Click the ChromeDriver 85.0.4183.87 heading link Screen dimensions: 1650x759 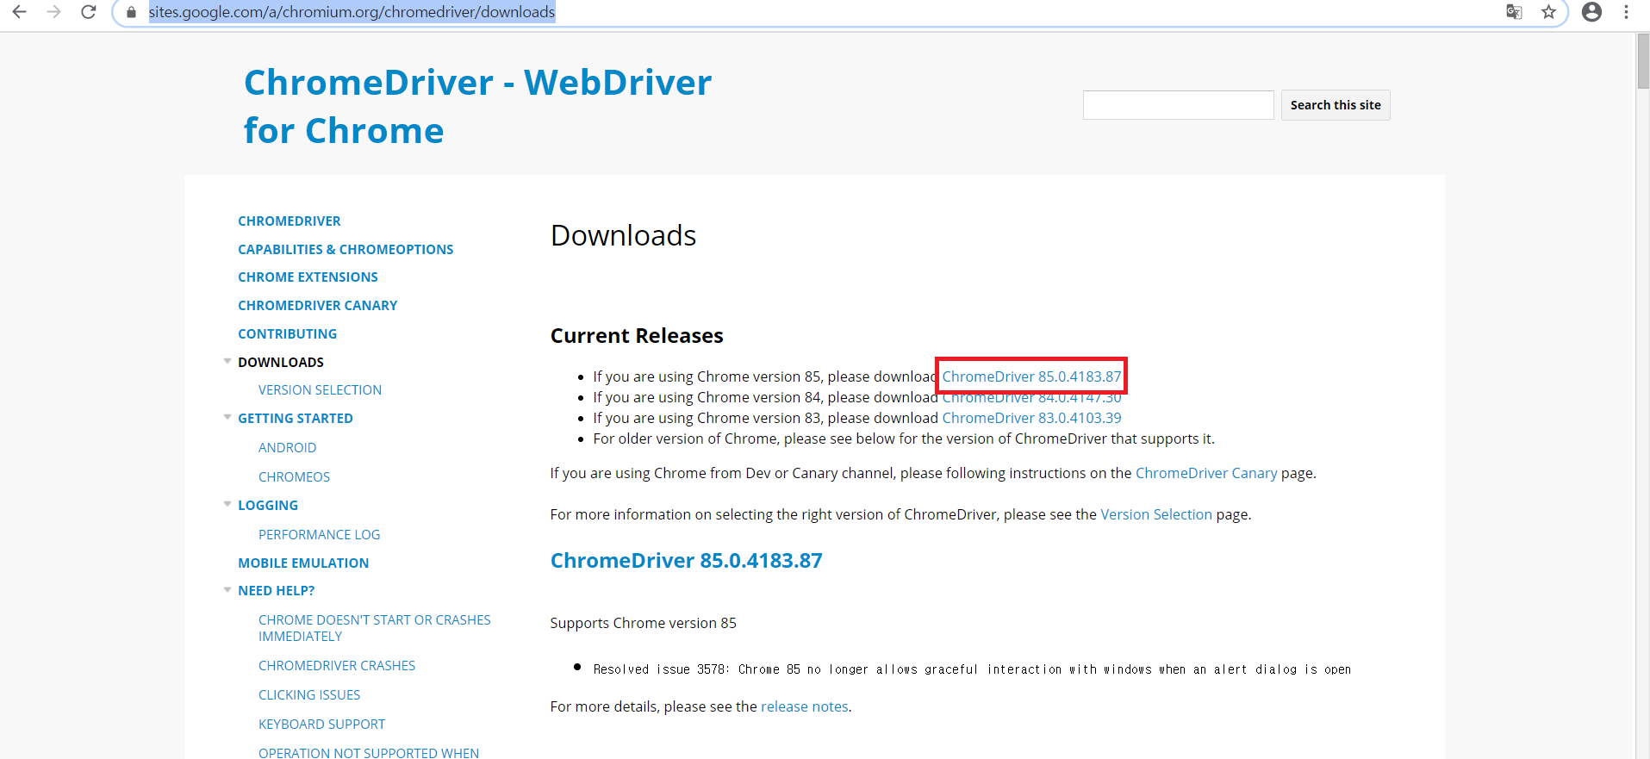click(x=686, y=561)
